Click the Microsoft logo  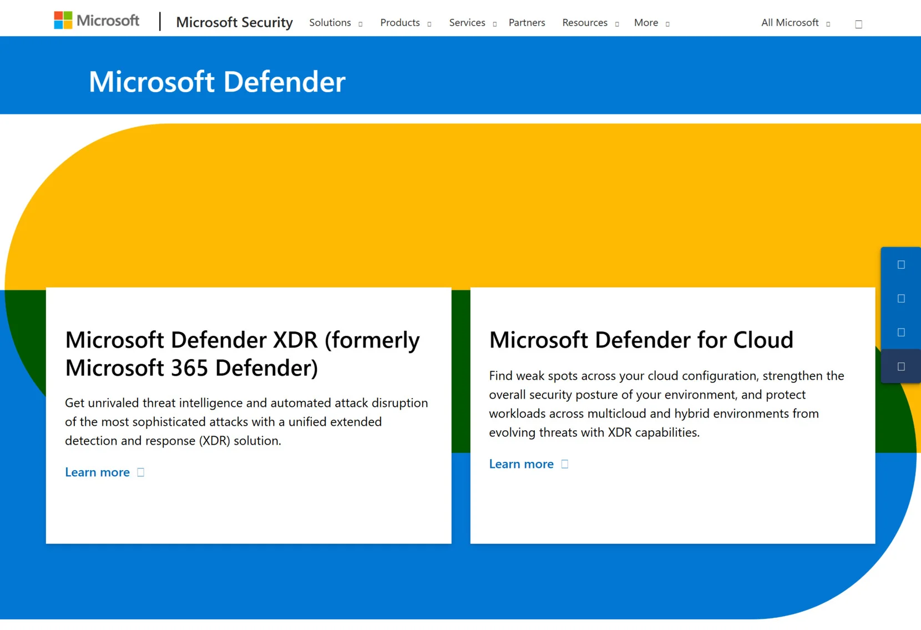[x=97, y=21]
